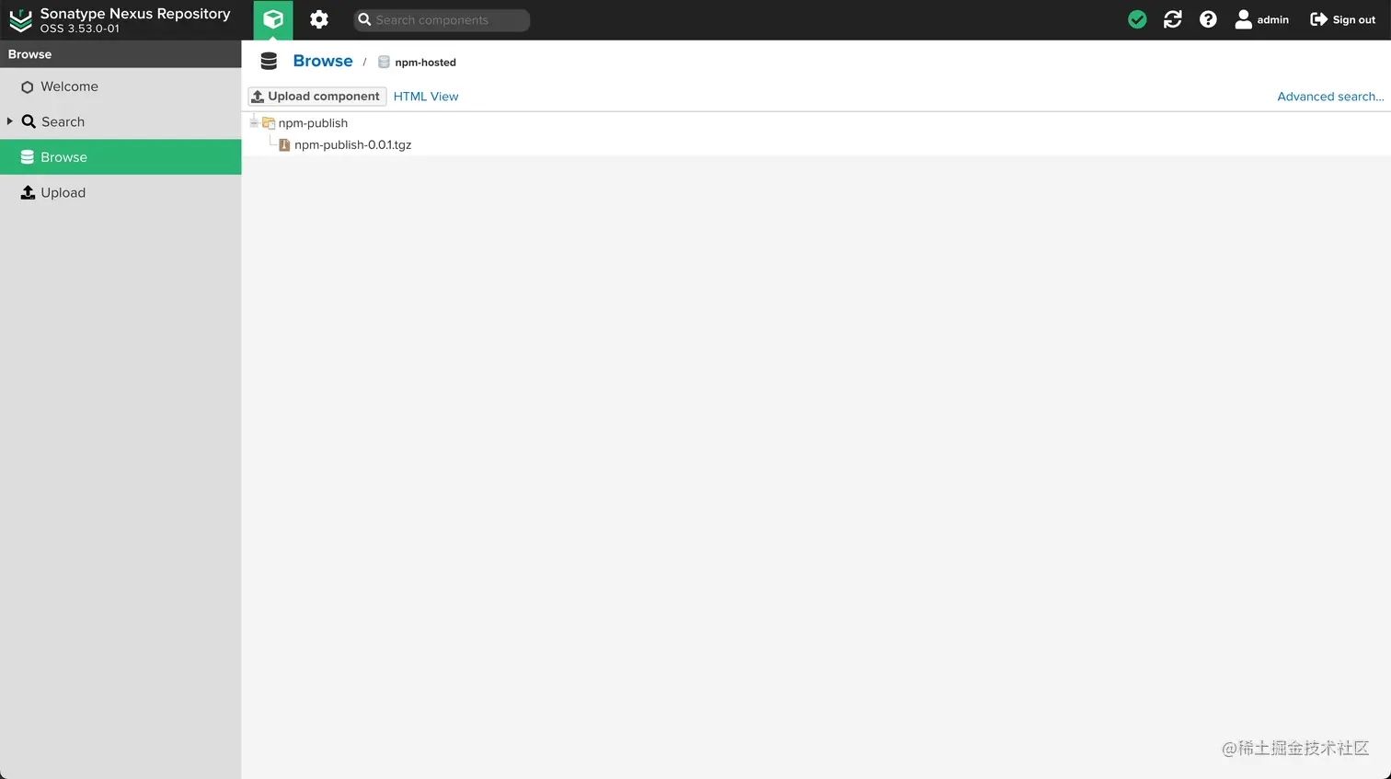Click the Welcome hexagon icon

pyautogui.click(x=28, y=86)
